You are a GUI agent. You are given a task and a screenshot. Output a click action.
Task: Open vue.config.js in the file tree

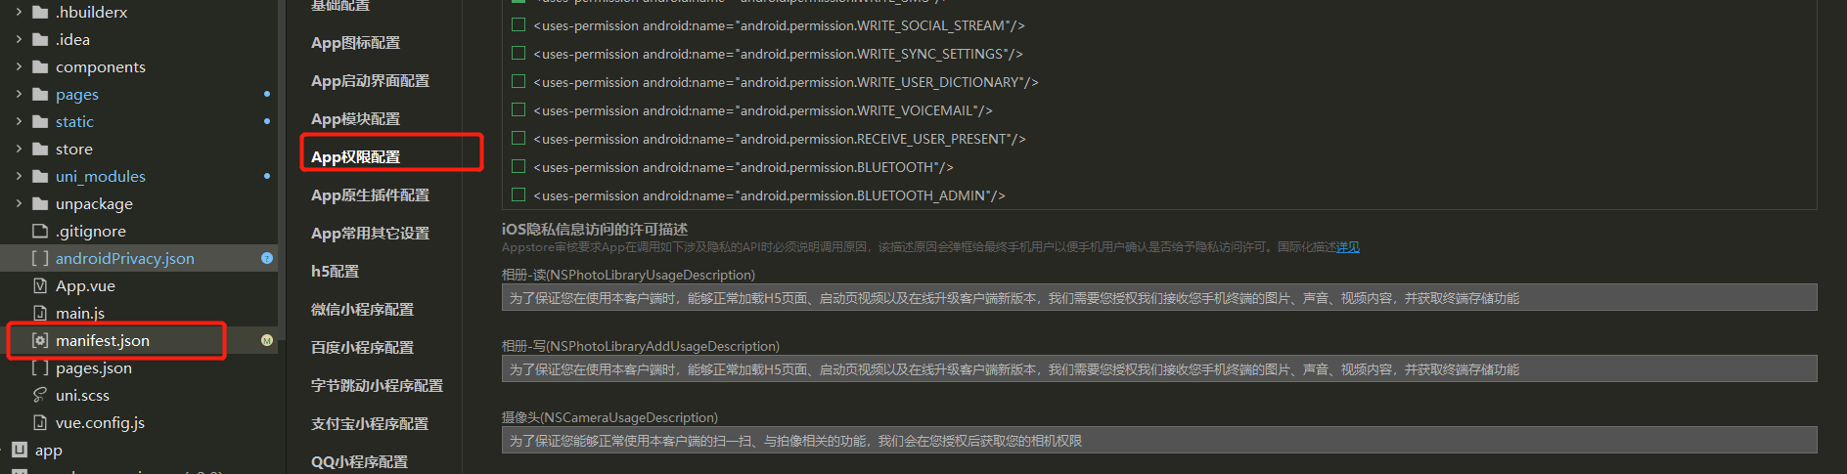(x=100, y=422)
